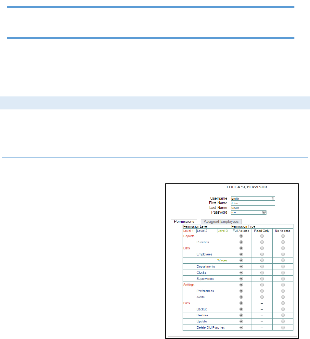This screenshot has width=310, height=339.
Task: Select Full Access for Update
Action: (x=241, y=321)
